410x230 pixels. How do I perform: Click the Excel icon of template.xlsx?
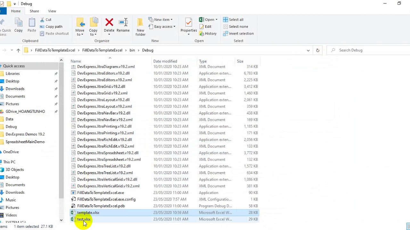click(x=73, y=212)
